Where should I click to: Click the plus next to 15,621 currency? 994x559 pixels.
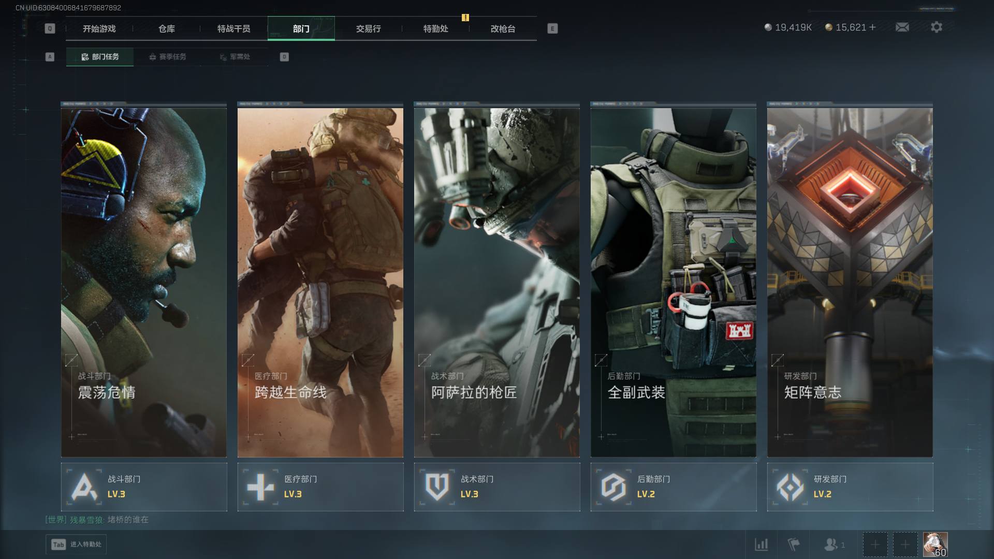[x=873, y=27]
